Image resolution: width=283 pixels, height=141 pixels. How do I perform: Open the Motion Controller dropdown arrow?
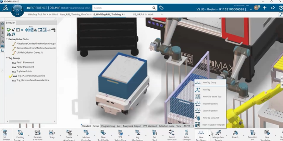pyautogui.click(x=95, y=136)
